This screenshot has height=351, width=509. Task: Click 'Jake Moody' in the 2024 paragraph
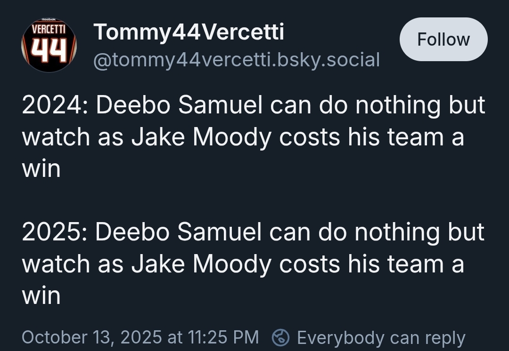[x=201, y=137]
